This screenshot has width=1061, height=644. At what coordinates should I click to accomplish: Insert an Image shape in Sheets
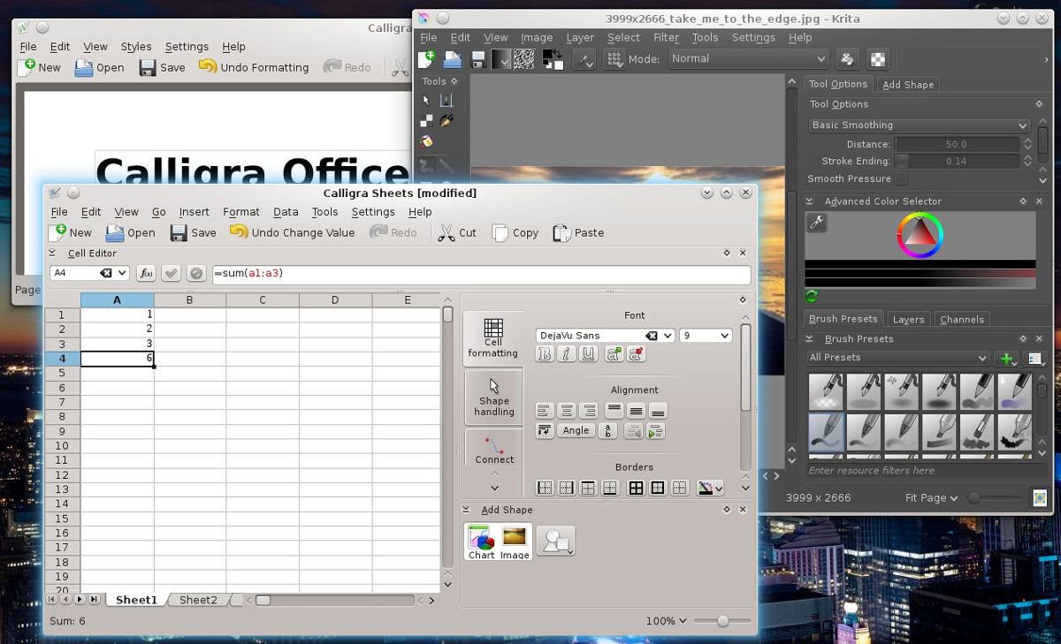[x=515, y=542]
